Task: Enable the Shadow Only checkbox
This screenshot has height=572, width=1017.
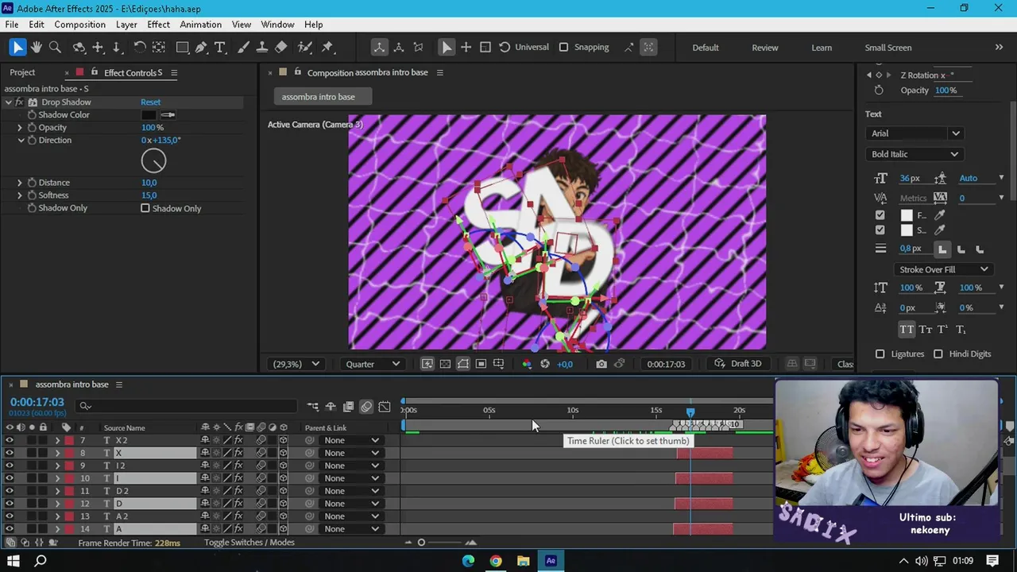Action: click(145, 208)
